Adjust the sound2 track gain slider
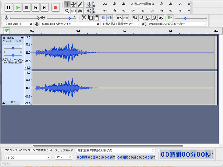 pyautogui.click(x=13, y=48)
